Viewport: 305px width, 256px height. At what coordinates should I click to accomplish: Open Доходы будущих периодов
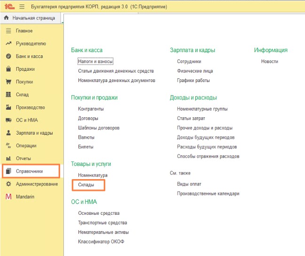[206, 137]
